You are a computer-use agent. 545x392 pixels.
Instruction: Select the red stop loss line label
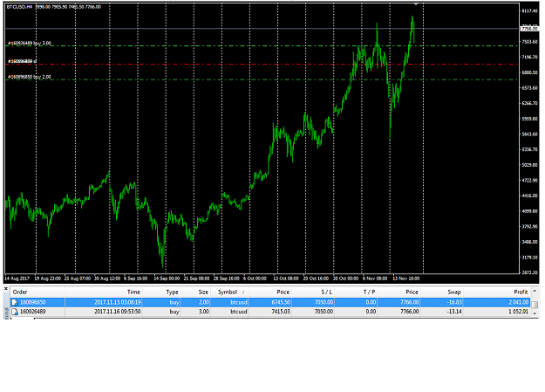[x=22, y=61]
